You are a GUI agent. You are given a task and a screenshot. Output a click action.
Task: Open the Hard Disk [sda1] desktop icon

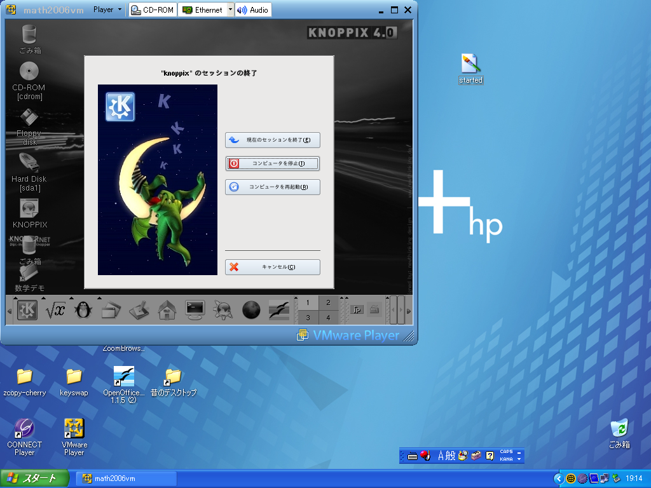click(29, 173)
